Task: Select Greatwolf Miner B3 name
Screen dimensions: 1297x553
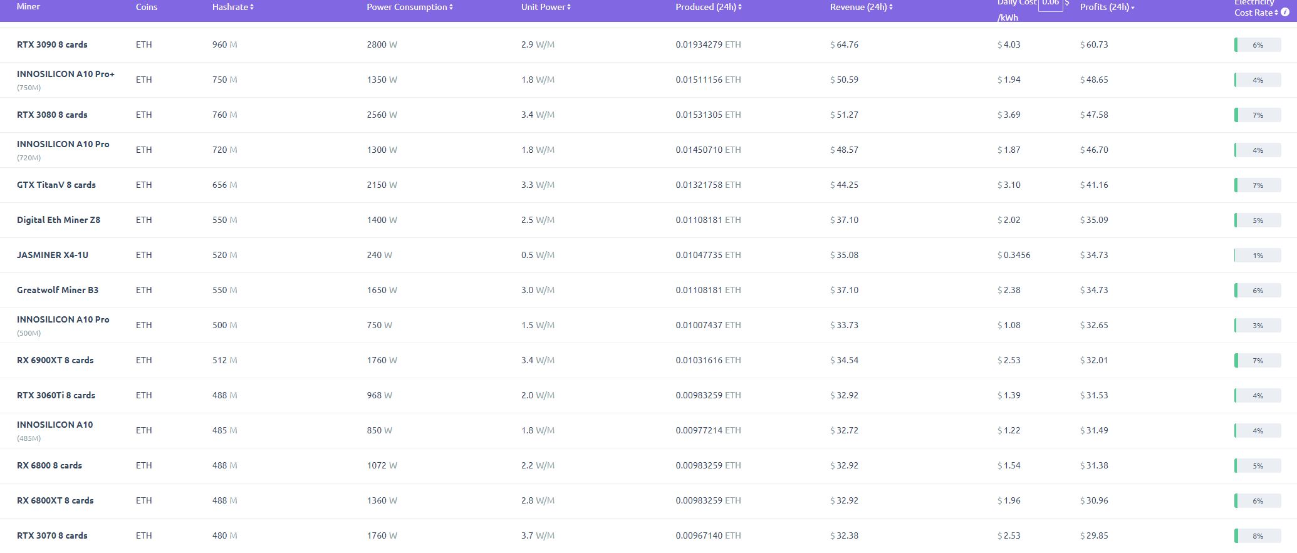Action: point(58,290)
